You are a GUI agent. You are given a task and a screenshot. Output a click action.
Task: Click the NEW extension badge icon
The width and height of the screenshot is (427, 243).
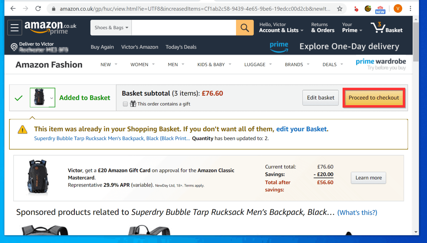click(380, 9)
